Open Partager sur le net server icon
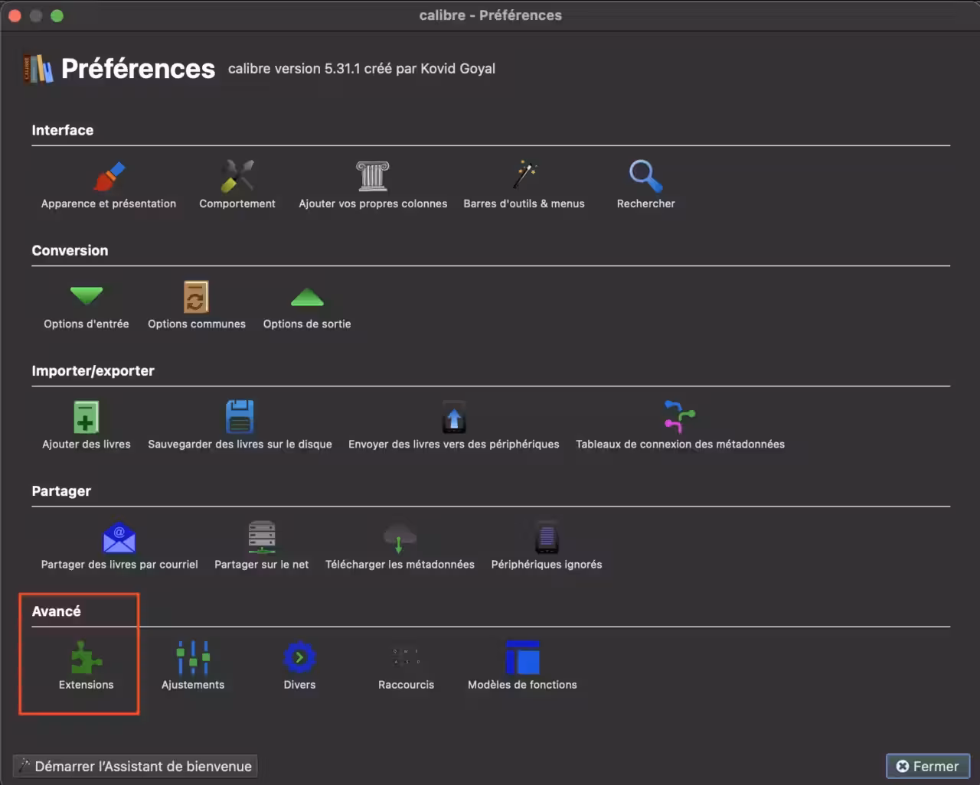Screen dimensions: 980x785 tap(262, 537)
